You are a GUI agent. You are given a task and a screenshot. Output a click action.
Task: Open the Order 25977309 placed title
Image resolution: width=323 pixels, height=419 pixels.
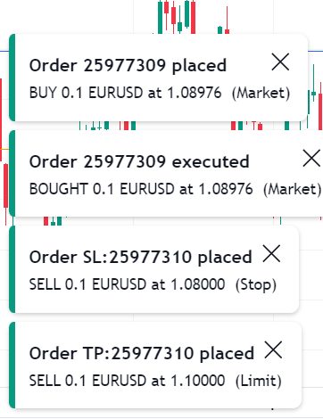tap(128, 65)
